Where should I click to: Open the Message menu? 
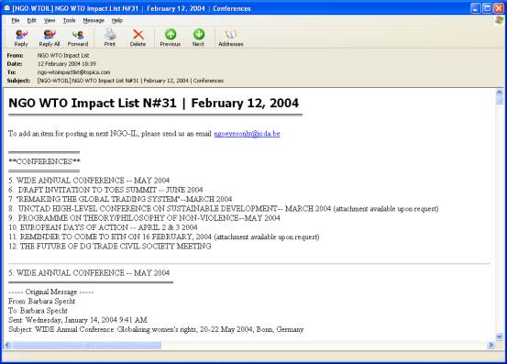coord(94,20)
